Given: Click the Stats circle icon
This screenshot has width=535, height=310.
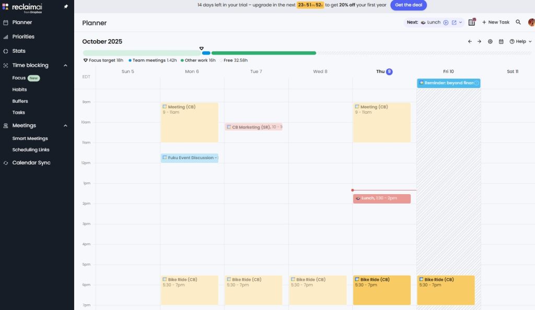Looking at the screenshot, I should [6, 52].
